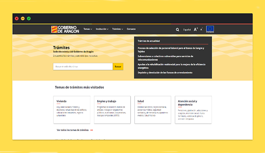Open the Empleo y trabajo card
265x153 pixels.
click(x=112, y=110)
